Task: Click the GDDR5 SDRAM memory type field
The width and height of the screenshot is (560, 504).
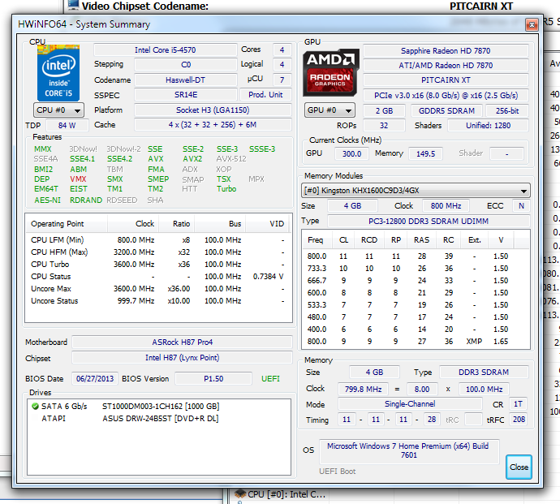Action: (x=446, y=110)
